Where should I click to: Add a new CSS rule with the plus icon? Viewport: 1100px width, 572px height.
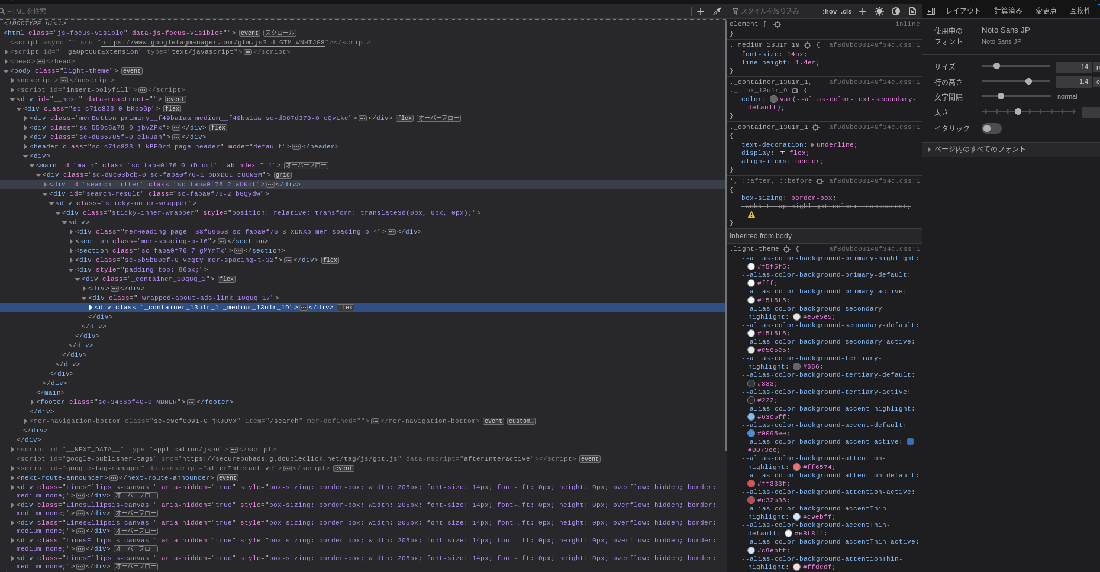[x=863, y=11]
